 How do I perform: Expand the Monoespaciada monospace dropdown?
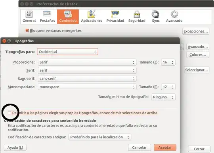[x=87, y=87]
